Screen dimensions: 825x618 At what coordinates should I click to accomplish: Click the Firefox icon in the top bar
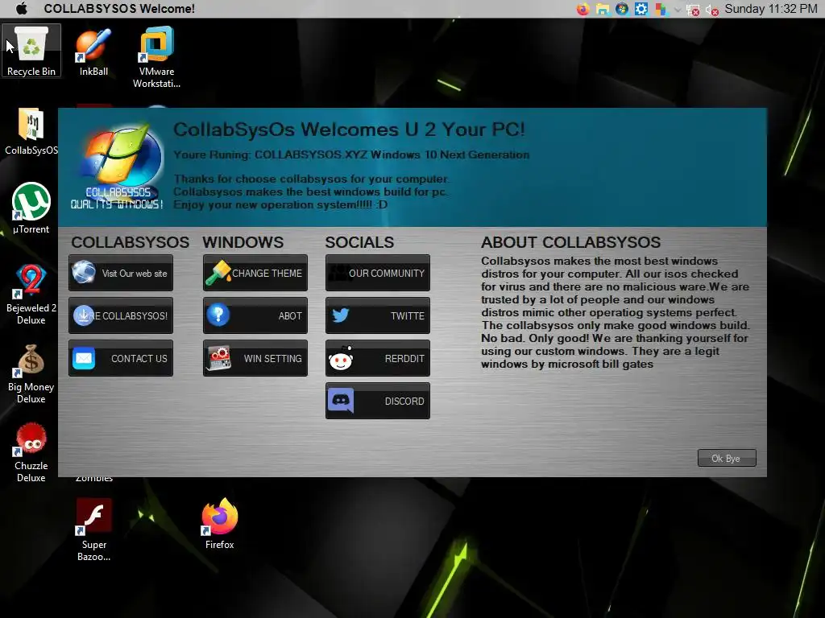tap(582, 9)
